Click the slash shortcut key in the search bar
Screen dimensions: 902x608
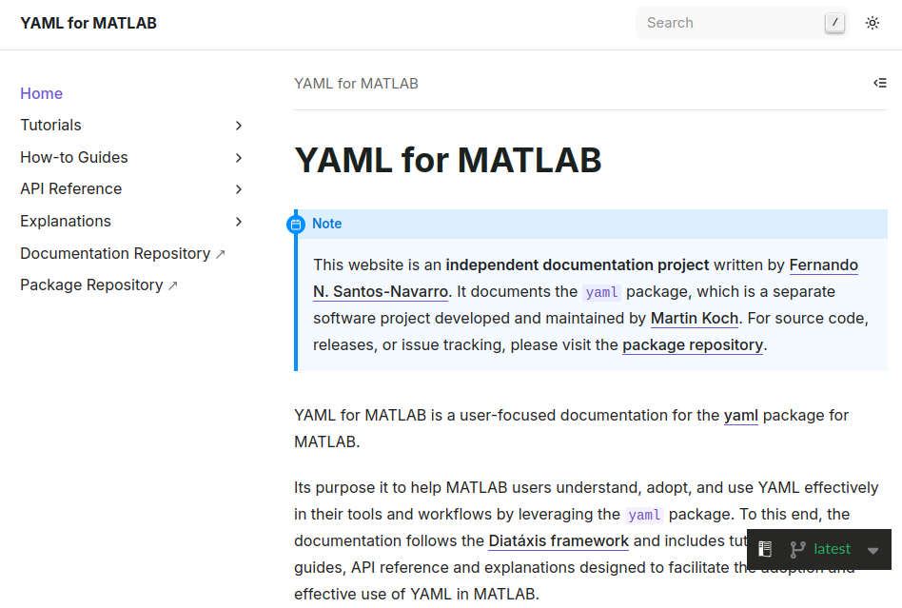[x=834, y=22]
